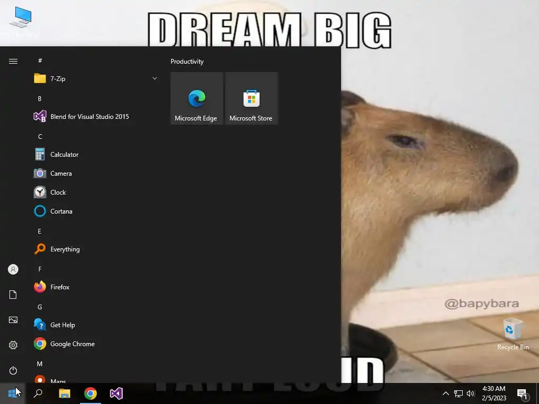Click the 'E' letter header

[39, 231]
